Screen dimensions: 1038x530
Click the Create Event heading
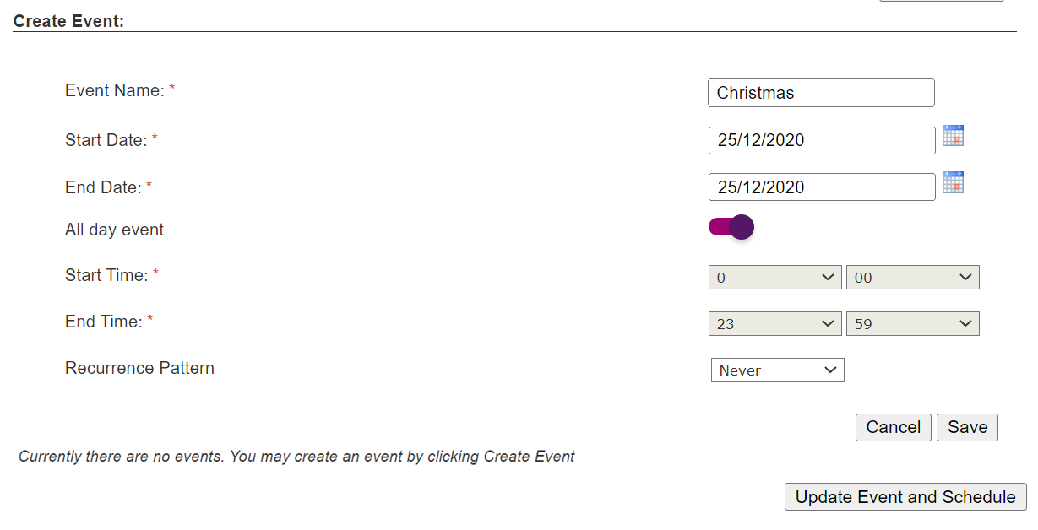click(68, 21)
